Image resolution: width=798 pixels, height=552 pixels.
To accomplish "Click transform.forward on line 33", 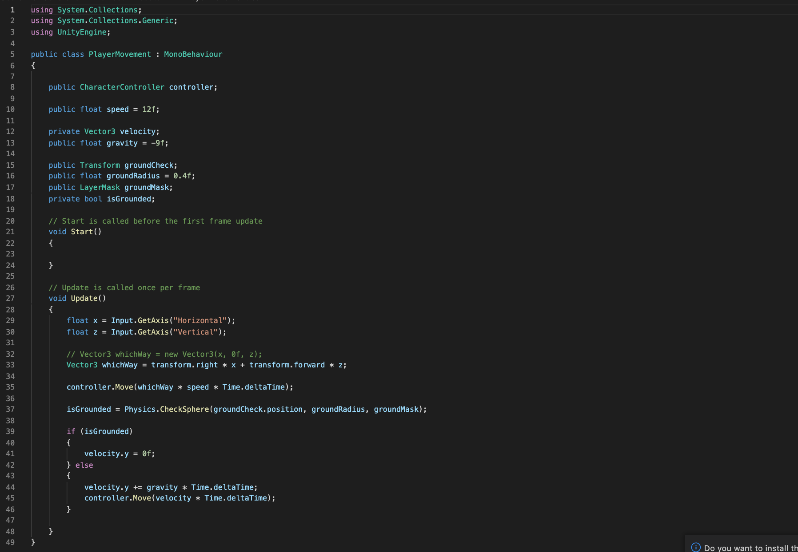I will point(287,365).
